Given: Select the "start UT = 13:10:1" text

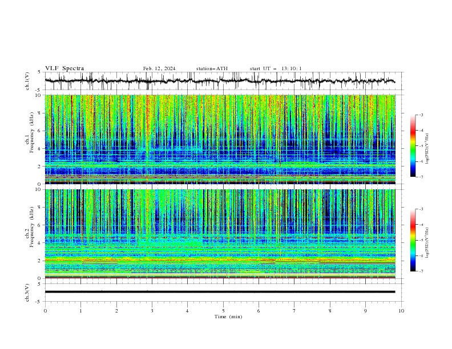Looking at the screenshot, I should tap(276, 68).
